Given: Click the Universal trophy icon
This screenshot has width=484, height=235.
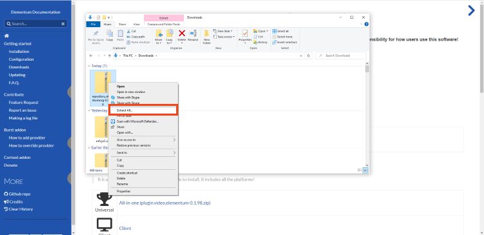Looking at the screenshot, I should click(x=105, y=199).
